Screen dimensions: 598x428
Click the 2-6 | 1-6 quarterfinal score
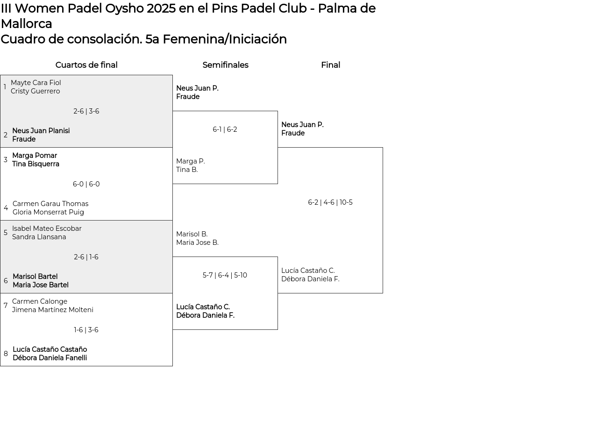click(x=86, y=257)
